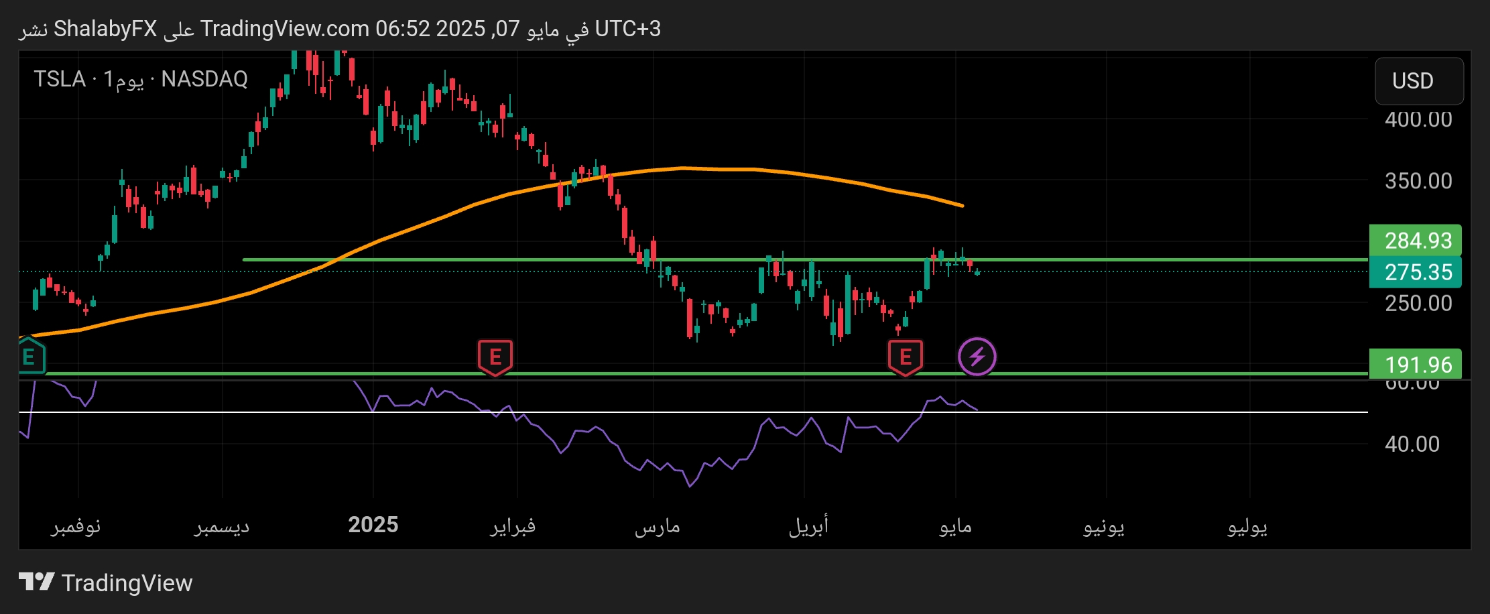Click the purple lightning bolt event icon
This screenshot has width=1490, height=614.
click(977, 357)
